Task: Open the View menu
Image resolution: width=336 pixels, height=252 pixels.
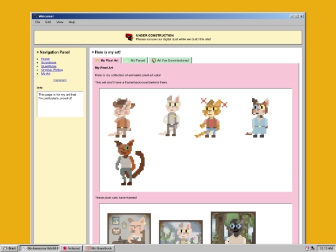Action: pyautogui.click(x=60, y=22)
